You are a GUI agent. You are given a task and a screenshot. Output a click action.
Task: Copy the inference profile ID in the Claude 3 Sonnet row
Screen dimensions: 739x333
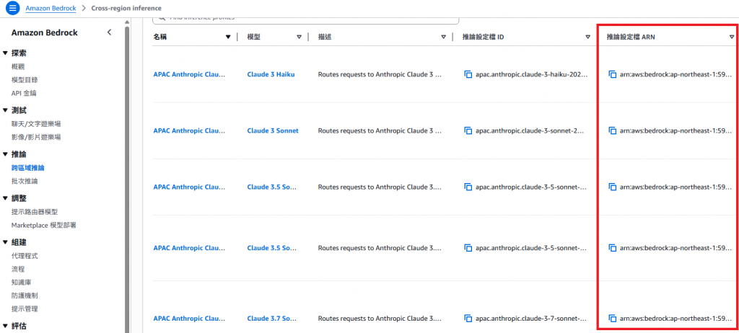[468, 130]
